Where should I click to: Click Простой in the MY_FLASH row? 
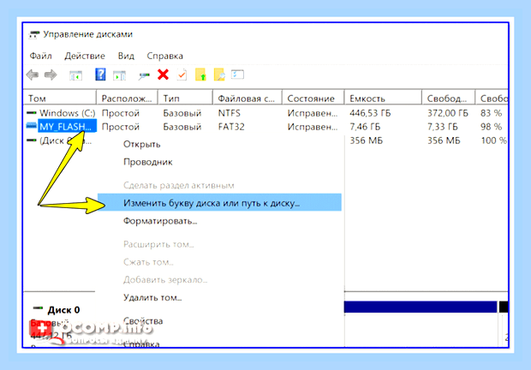point(121,127)
